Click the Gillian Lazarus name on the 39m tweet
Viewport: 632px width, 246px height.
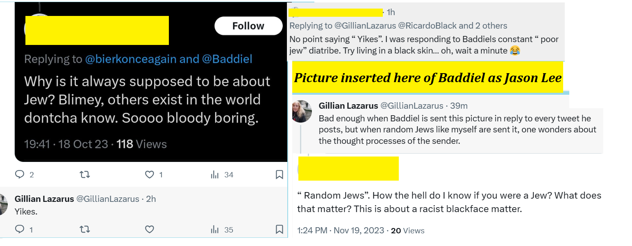(x=348, y=106)
